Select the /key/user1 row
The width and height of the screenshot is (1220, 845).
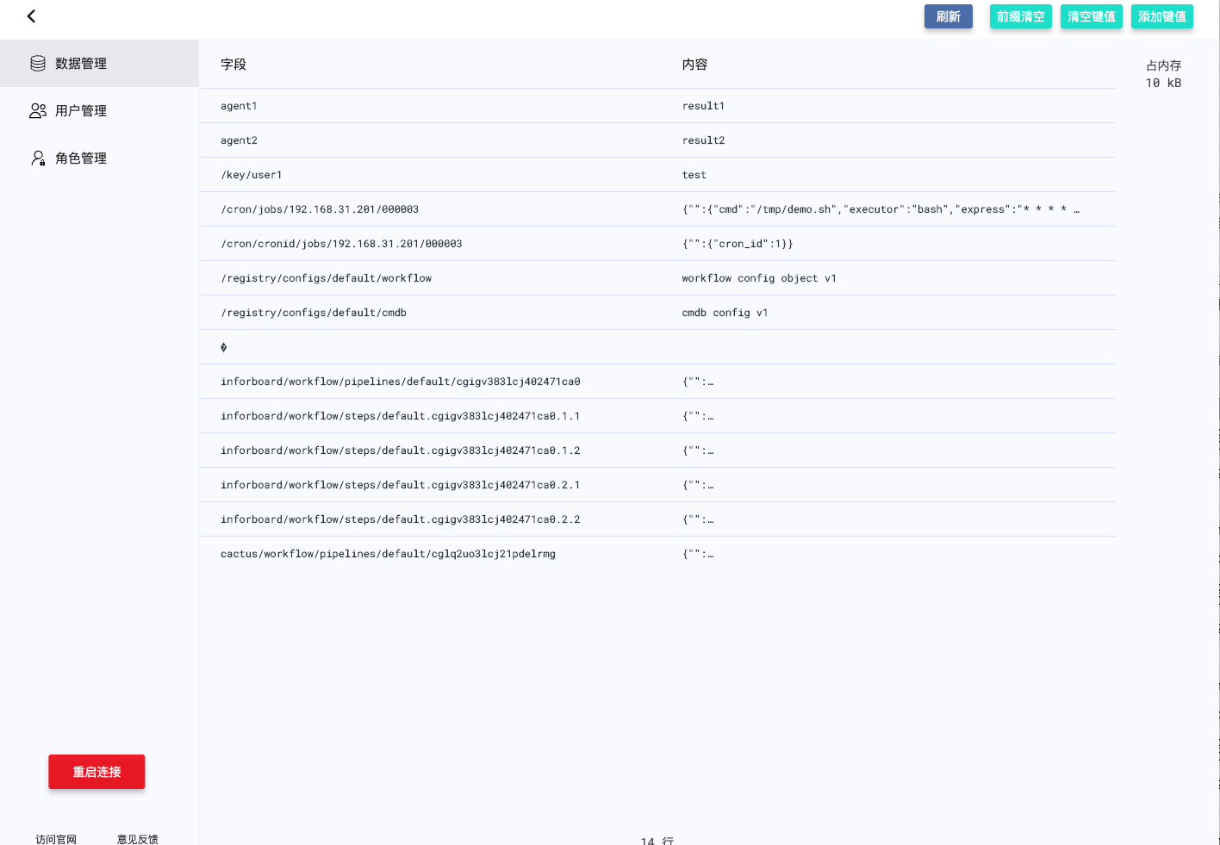pyautogui.click(x=657, y=175)
